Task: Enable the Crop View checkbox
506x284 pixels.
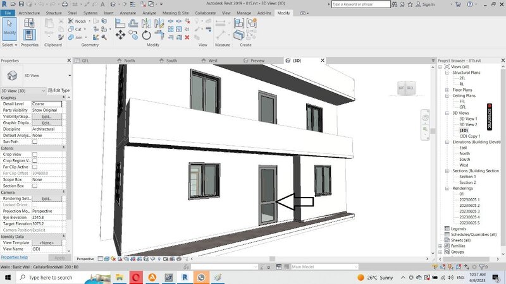Action: [x=35, y=154]
